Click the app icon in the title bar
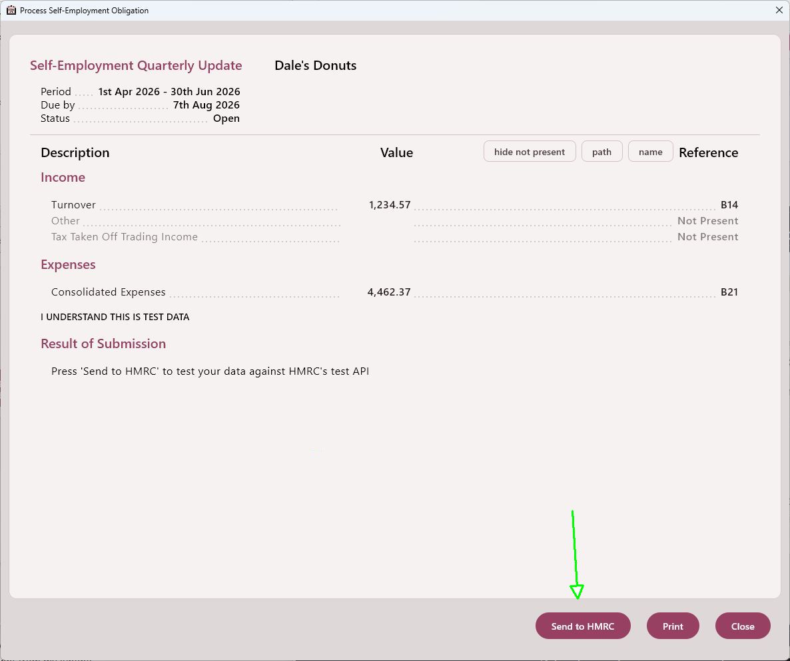This screenshot has height=661, width=790. pyautogui.click(x=11, y=10)
